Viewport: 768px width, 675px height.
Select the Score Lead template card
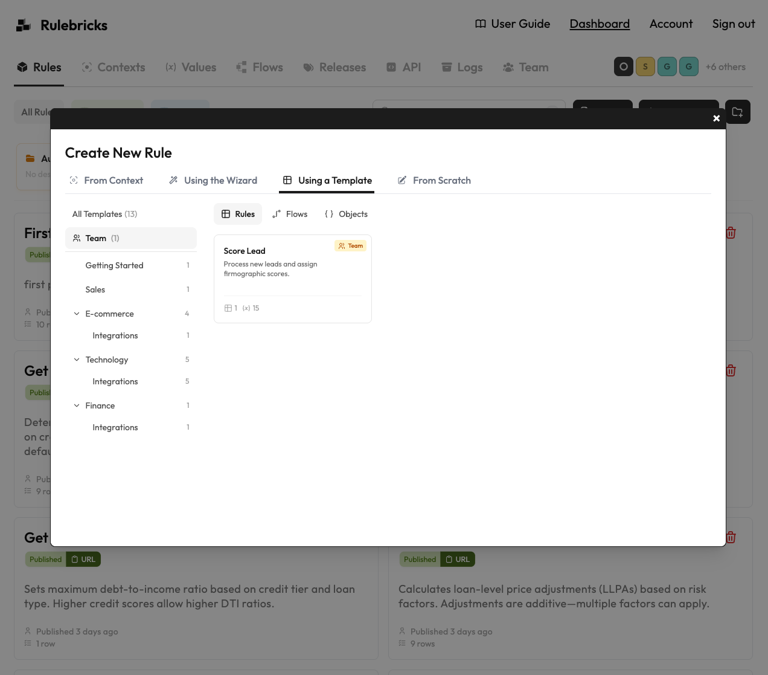293,279
